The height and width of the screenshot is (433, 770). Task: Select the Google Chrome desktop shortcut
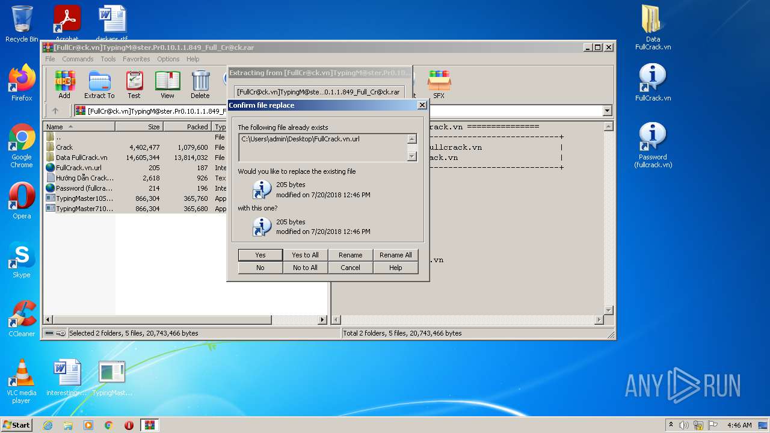pyautogui.click(x=22, y=146)
